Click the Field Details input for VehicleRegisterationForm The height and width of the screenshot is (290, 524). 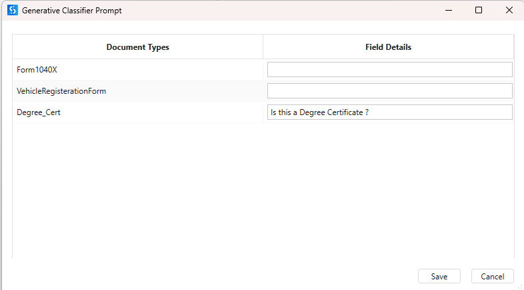389,90
